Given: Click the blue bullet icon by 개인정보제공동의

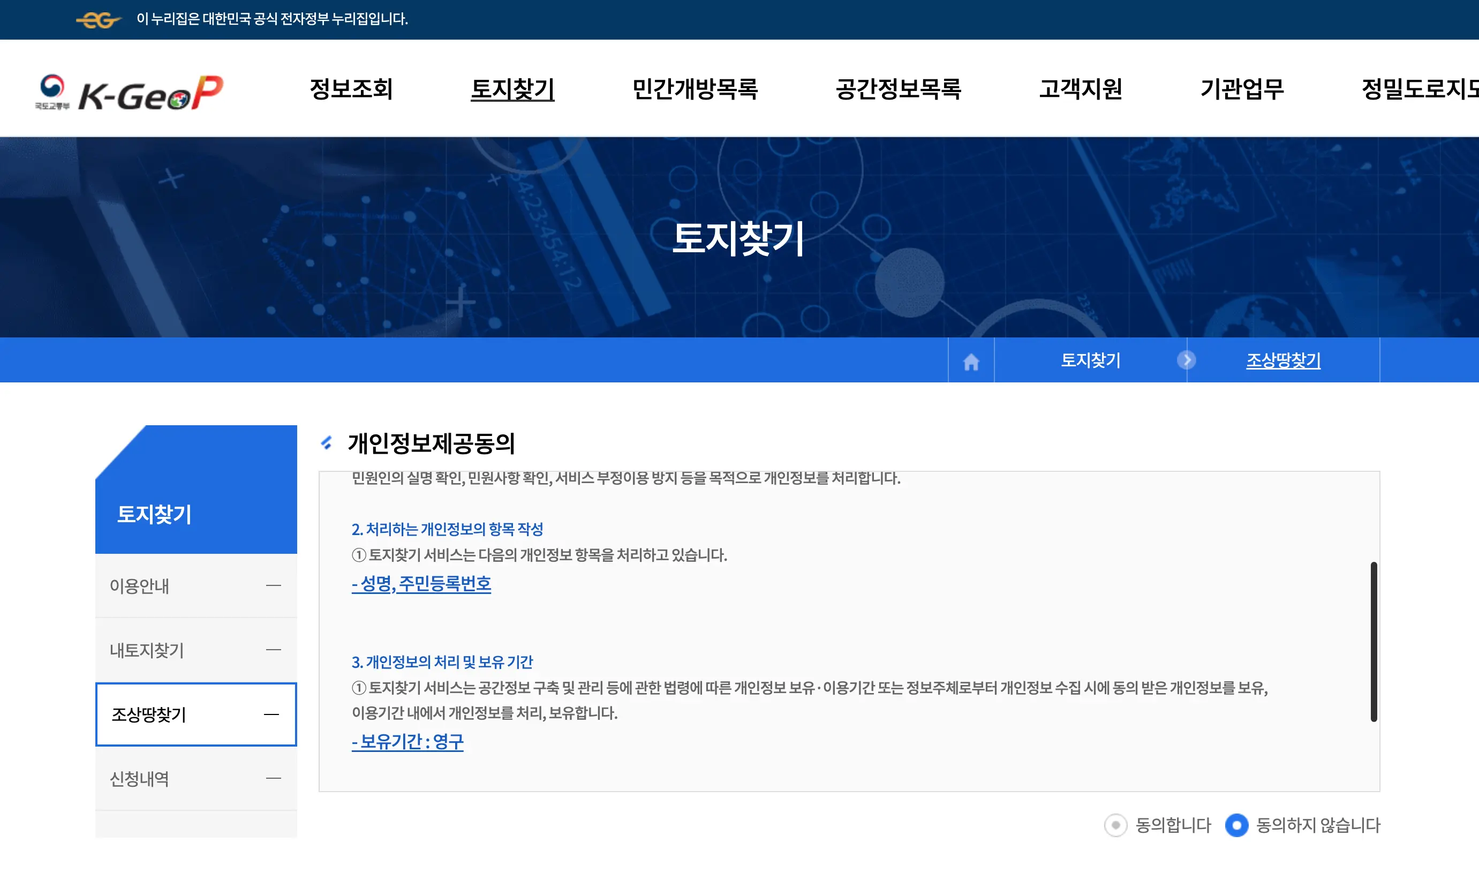Looking at the screenshot, I should (327, 442).
